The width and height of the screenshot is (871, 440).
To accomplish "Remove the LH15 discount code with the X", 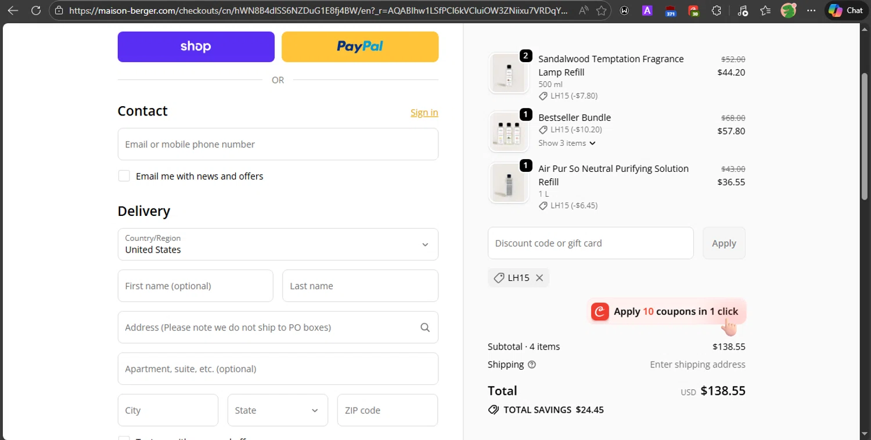I will 539,278.
